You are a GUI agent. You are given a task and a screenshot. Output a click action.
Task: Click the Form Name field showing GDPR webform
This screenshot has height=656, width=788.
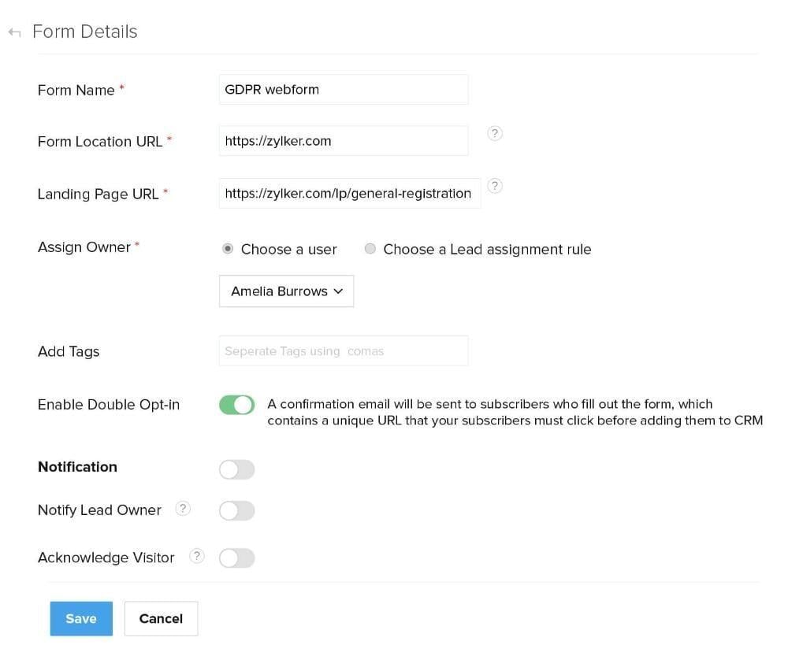344,89
